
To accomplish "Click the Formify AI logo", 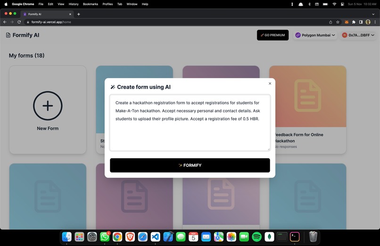I will [x=23, y=35].
